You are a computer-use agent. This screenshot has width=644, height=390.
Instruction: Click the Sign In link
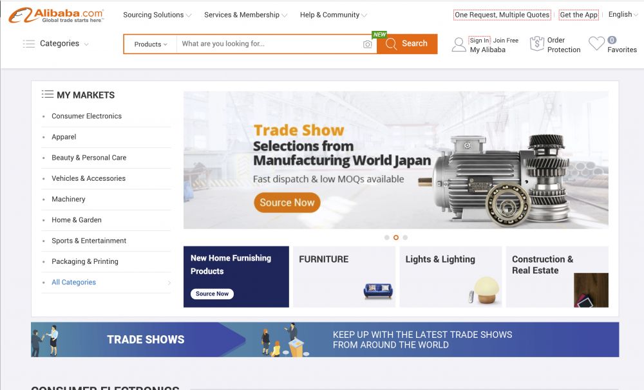[479, 41]
